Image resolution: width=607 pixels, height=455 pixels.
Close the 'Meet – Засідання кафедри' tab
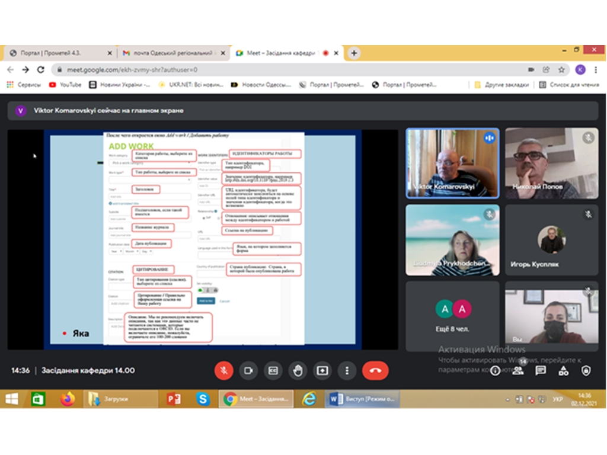[336, 53]
